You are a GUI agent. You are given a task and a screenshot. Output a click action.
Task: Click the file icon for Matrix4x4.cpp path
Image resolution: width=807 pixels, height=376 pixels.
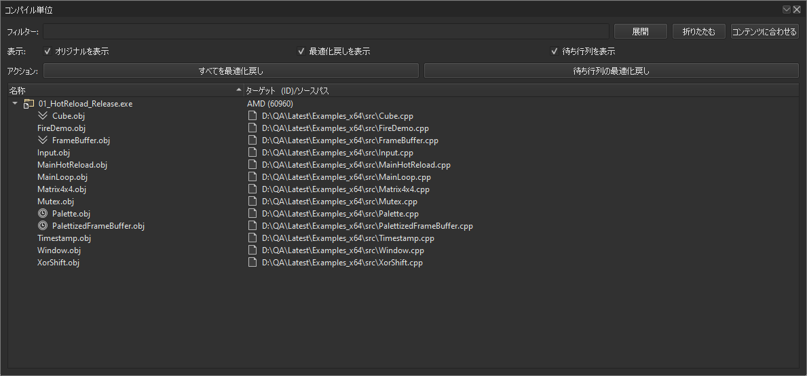coord(252,189)
